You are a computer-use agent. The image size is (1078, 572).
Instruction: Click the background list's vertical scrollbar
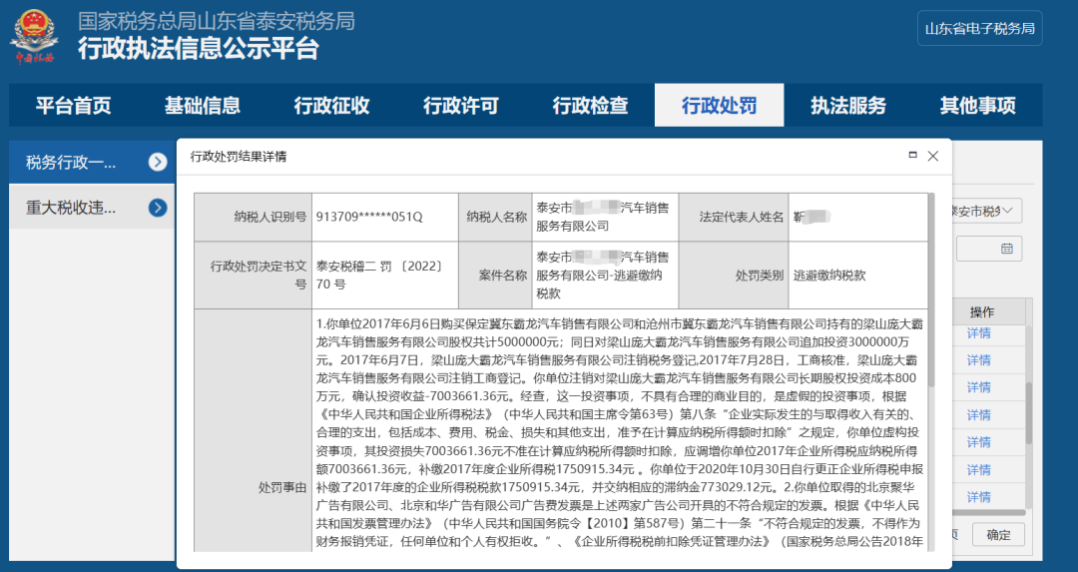point(1029,412)
